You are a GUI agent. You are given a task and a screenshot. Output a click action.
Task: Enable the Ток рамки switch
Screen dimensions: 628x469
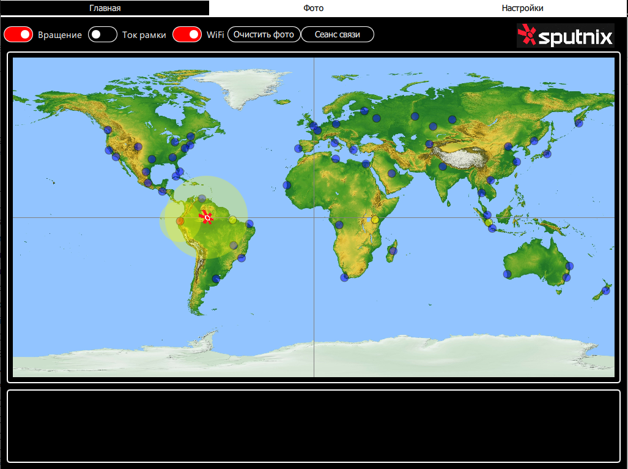point(102,34)
